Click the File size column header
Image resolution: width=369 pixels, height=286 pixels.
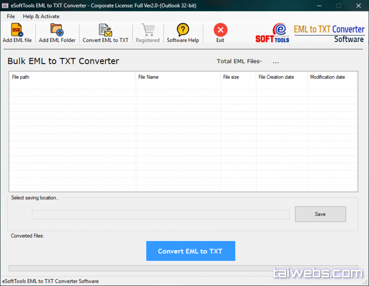[238, 77]
